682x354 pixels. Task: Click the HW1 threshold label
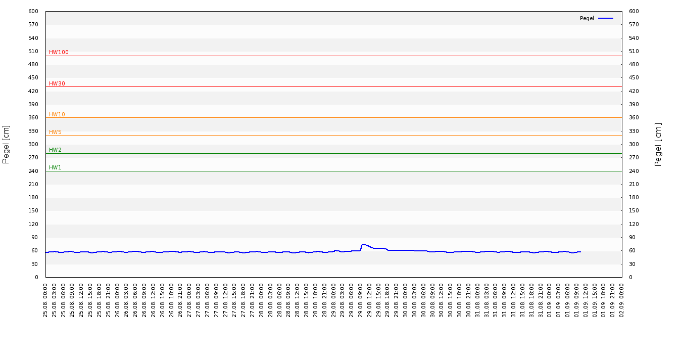click(x=55, y=168)
